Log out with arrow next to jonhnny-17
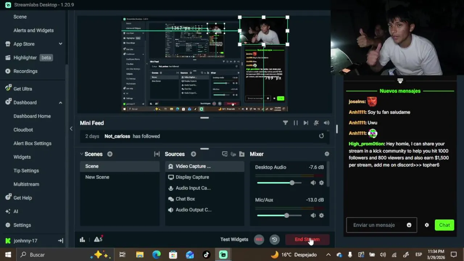Image resolution: width=464 pixels, height=261 pixels. pos(61,241)
